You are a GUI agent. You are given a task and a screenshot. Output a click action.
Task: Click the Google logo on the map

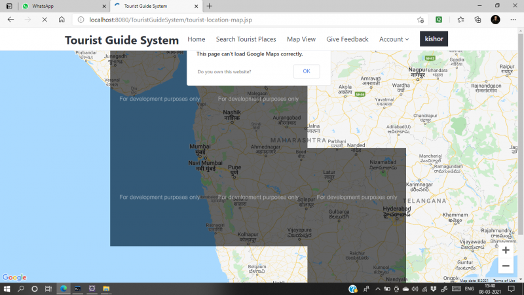click(14, 277)
